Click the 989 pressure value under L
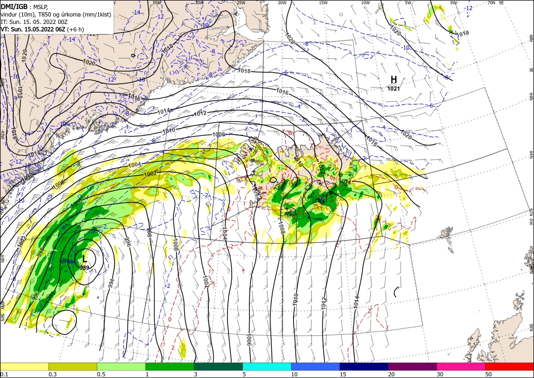Viewport: 534px width, 378px height. (84, 268)
